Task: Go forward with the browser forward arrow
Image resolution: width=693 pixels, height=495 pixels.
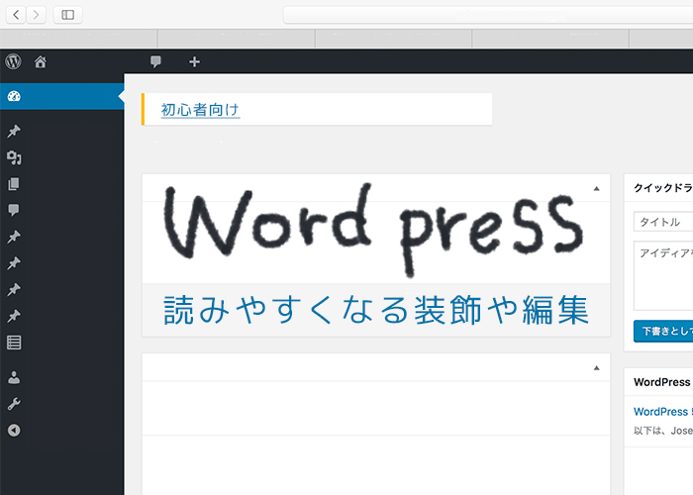Action: (x=37, y=15)
